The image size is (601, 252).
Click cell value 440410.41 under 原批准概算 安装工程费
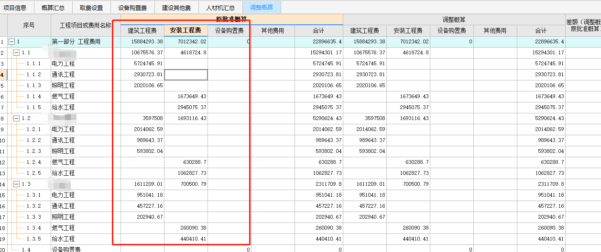coord(194,239)
